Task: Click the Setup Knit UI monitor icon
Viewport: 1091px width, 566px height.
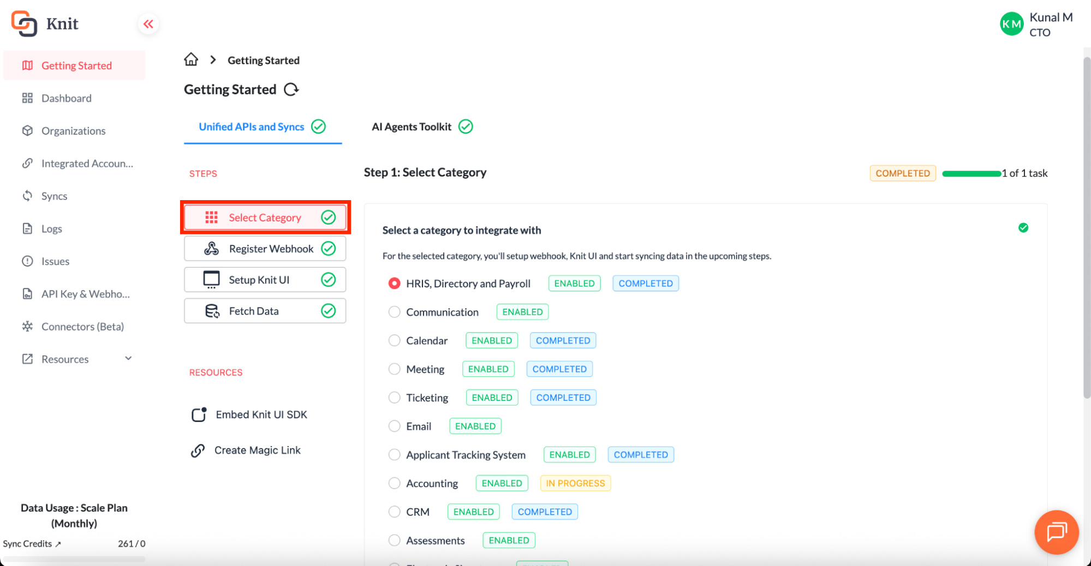Action: (x=211, y=280)
